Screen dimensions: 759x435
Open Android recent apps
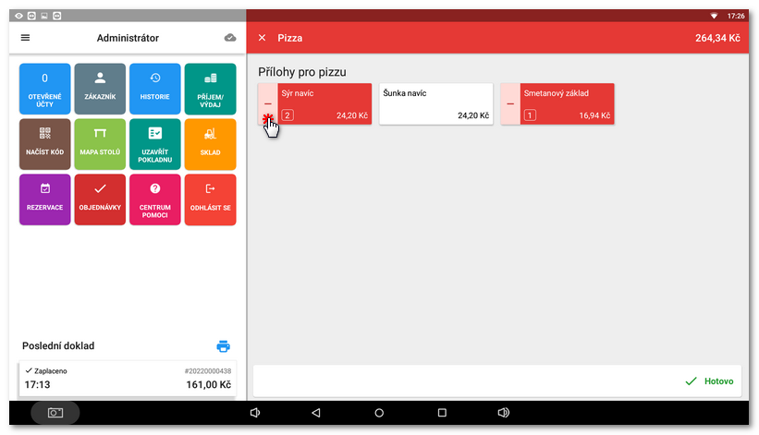(442, 413)
